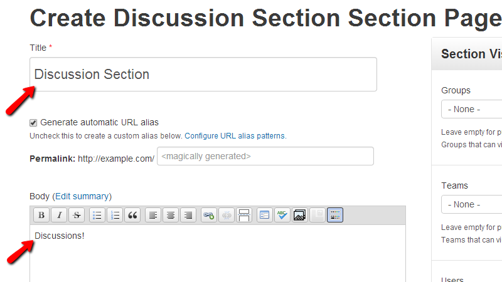502x282 pixels.
Task: Align text right
Action: [188, 215]
